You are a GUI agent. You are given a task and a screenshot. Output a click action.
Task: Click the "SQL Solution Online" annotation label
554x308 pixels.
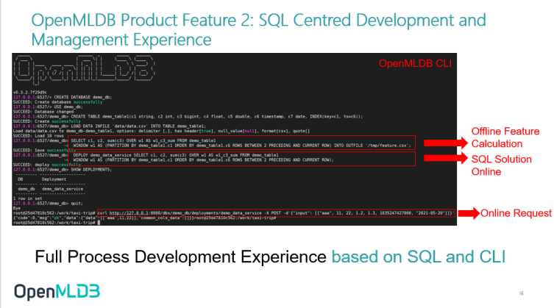[501, 165]
